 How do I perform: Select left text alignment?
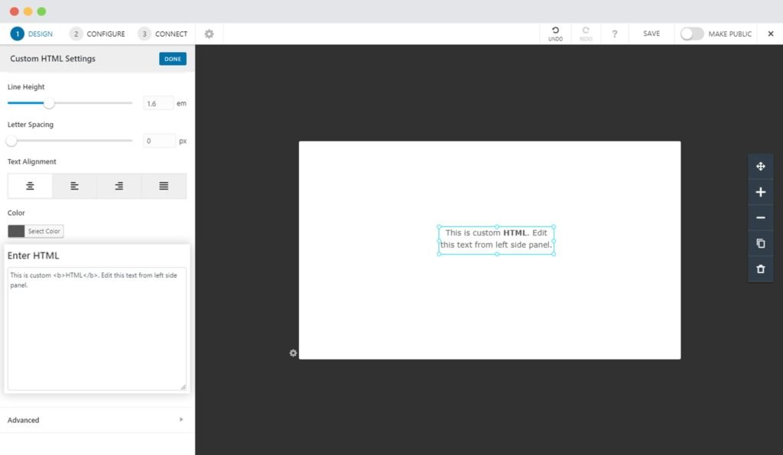[74, 186]
